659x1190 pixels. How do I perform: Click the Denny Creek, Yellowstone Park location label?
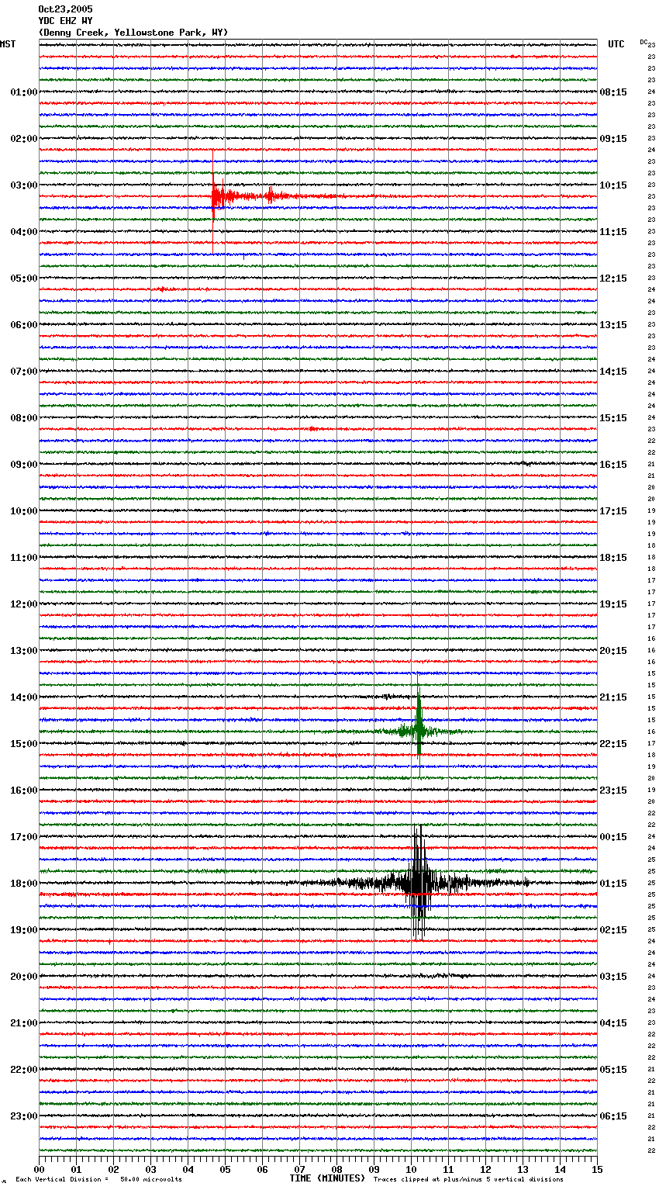(x=133, y=33)
